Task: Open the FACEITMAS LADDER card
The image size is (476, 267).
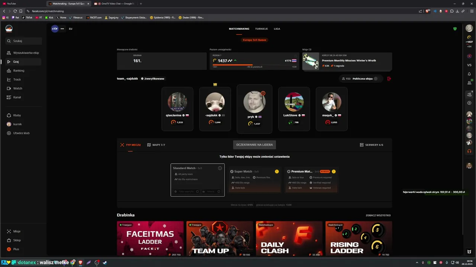Action: click(150, 239)
